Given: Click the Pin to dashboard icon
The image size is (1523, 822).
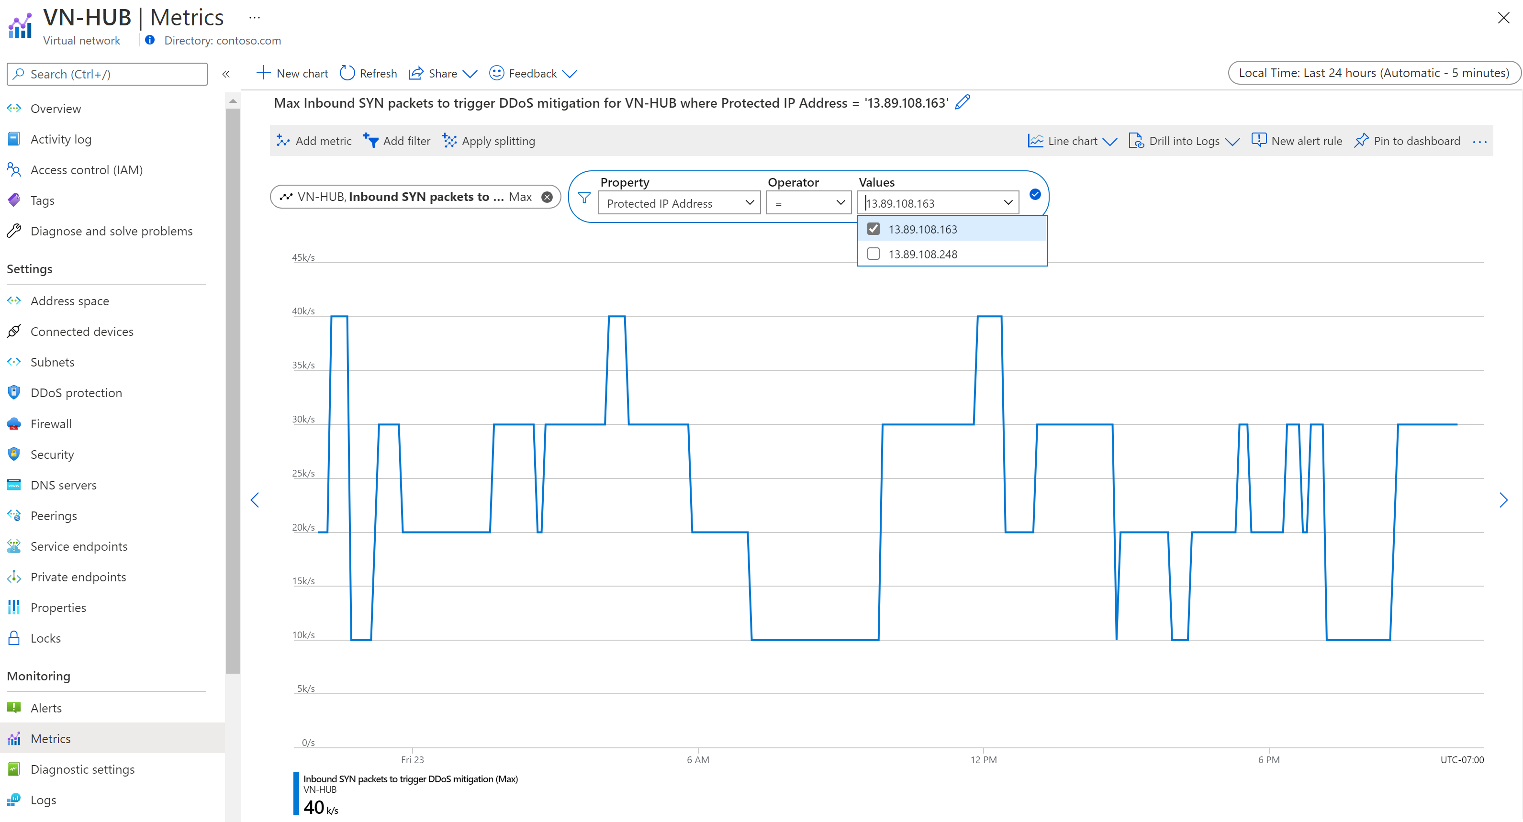Looking at the screenshot, I should point(1362,141).
